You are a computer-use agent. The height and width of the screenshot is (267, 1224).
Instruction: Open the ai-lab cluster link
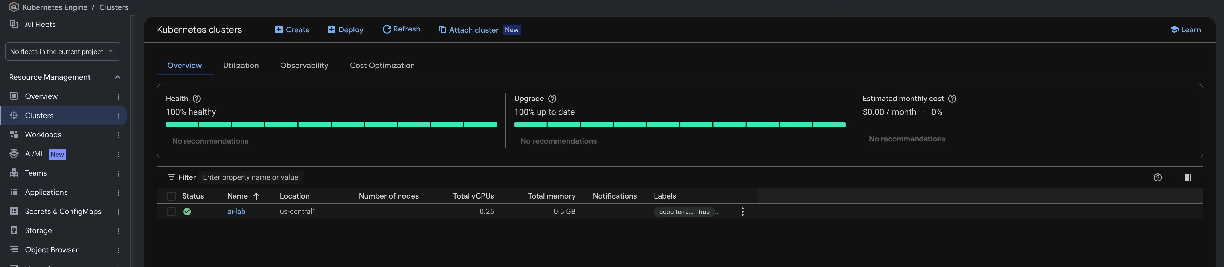[236, 211]
